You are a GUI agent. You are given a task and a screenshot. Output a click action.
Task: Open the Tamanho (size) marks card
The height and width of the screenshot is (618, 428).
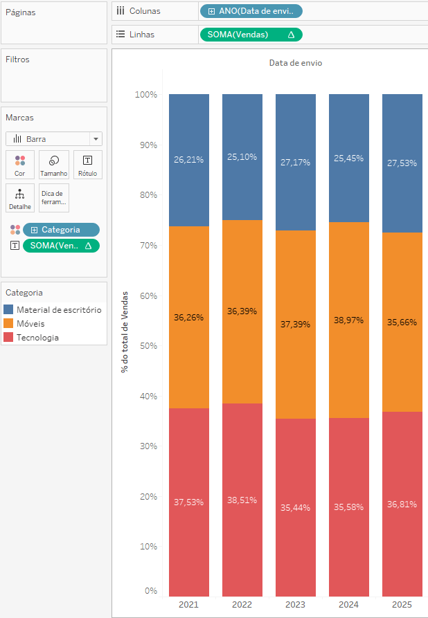pyautogui.click(x=54, y=165)
